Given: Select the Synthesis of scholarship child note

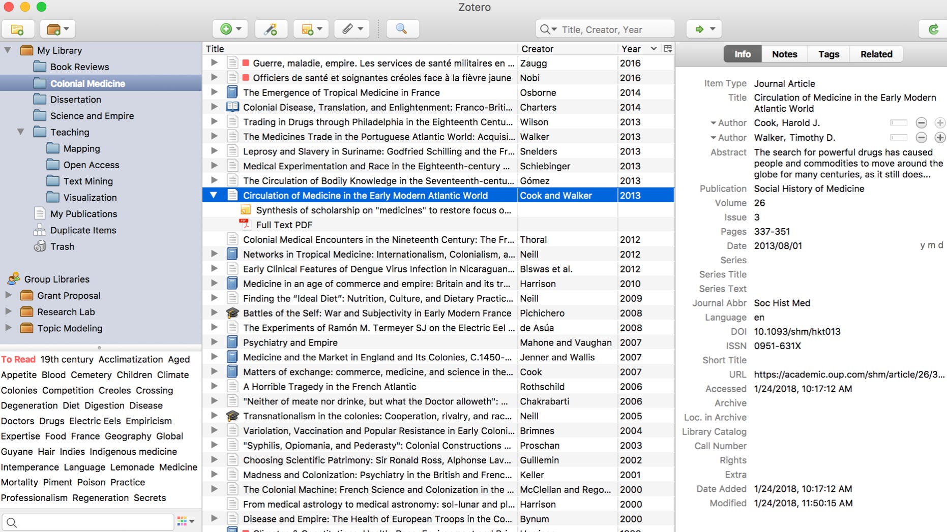Looking at the screenshot, I should (383, 210).
